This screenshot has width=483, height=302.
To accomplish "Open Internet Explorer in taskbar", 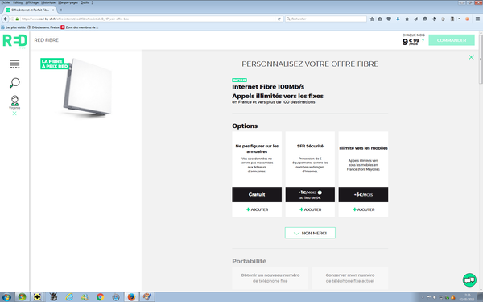I will click(x=69, y=297).
